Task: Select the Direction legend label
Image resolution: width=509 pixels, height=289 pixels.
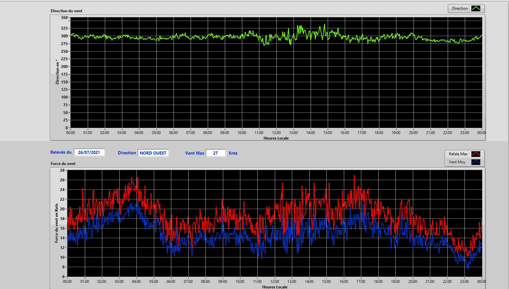Action: coord(460,8)
